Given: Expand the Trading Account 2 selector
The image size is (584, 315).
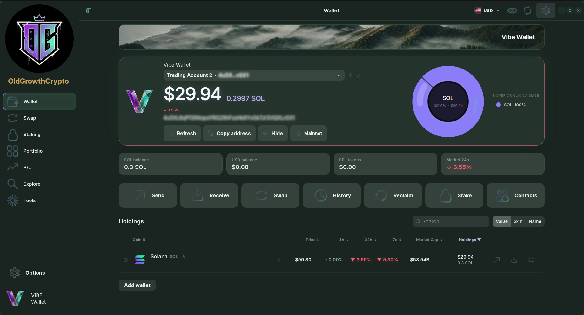Looking at the screenshot, I should (254, 75).
